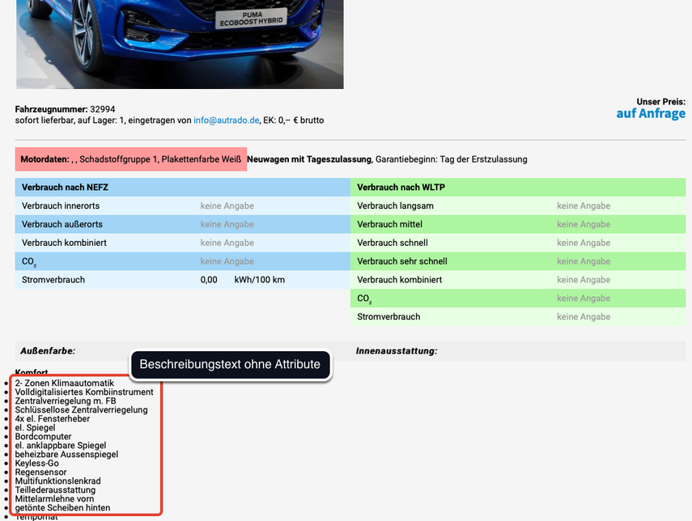
Task: Select the 'Regensensor' feature entry
Action: point(40,472)
